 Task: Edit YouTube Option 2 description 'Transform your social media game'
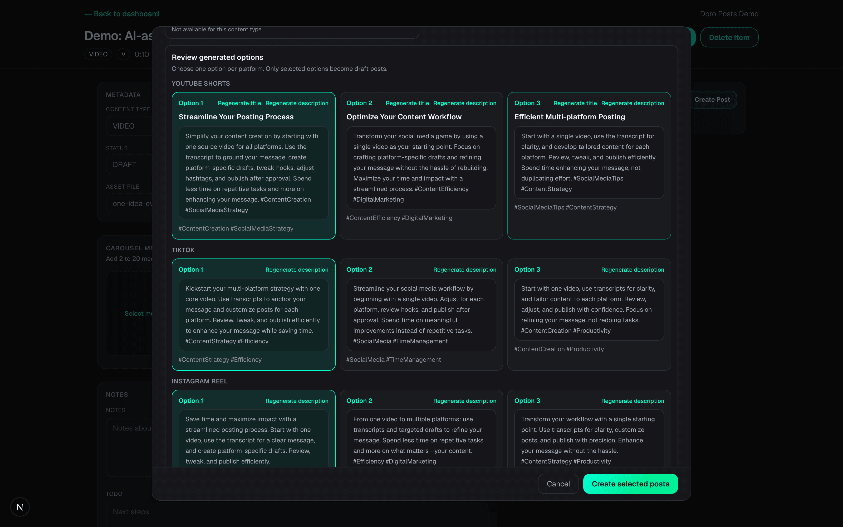421,168
